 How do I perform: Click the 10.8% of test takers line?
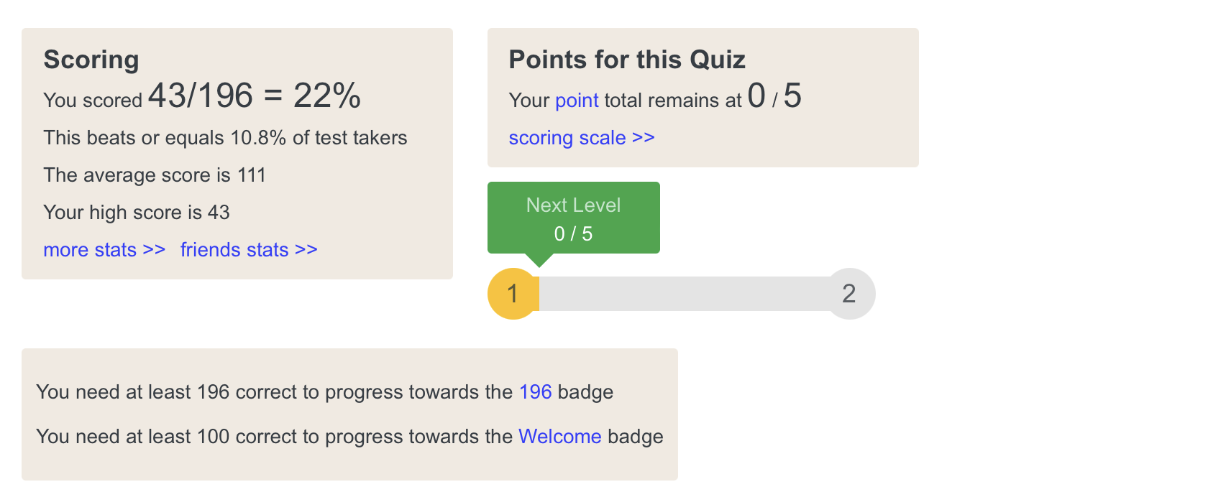click(x=225, y=138)
